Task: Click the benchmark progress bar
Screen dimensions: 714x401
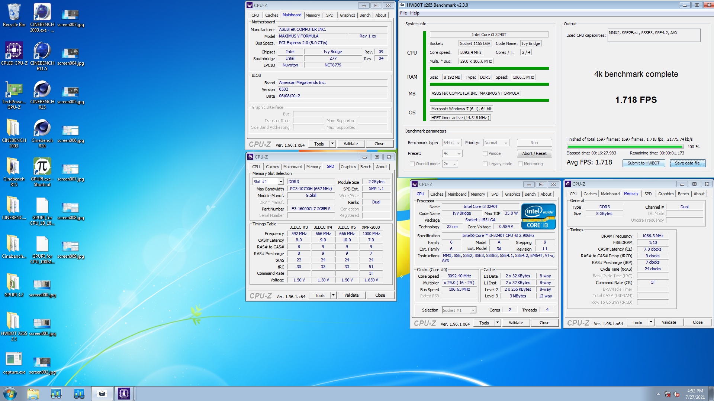Action: 625,147
